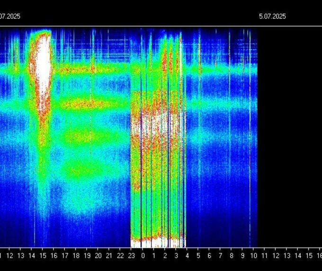Viewport: 322px width, 271px height.
Task: Select the 10 hour axis label
Action: click(x=254, y=256)
